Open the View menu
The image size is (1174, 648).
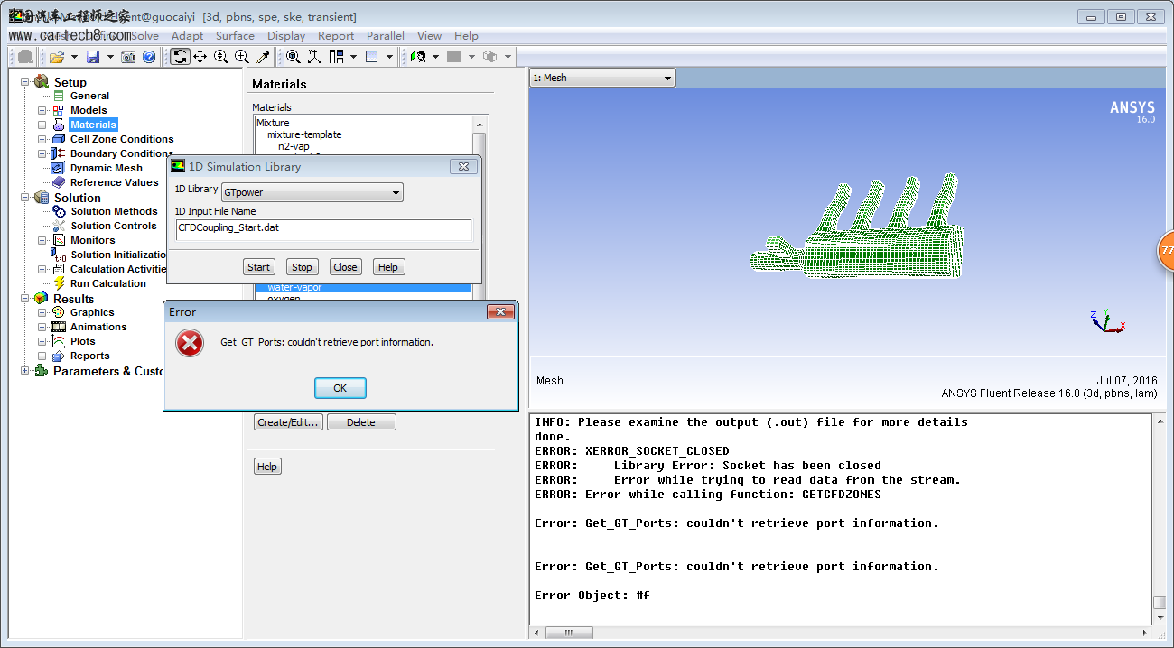(429, 36)
